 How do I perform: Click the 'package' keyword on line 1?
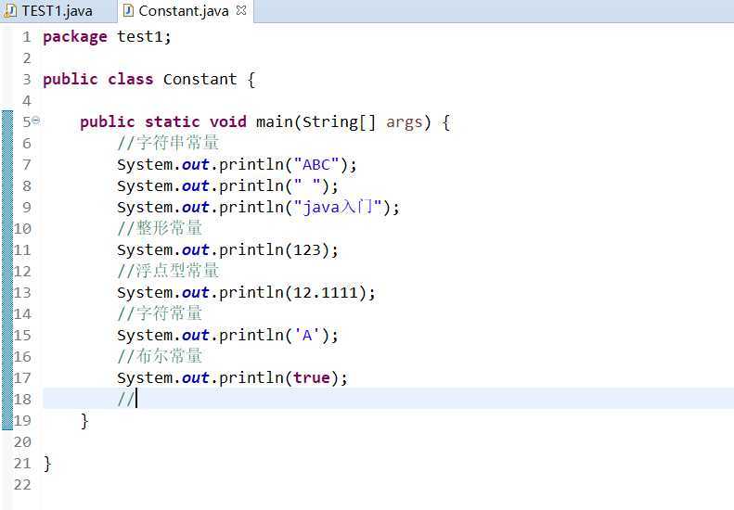pos(75,36)
